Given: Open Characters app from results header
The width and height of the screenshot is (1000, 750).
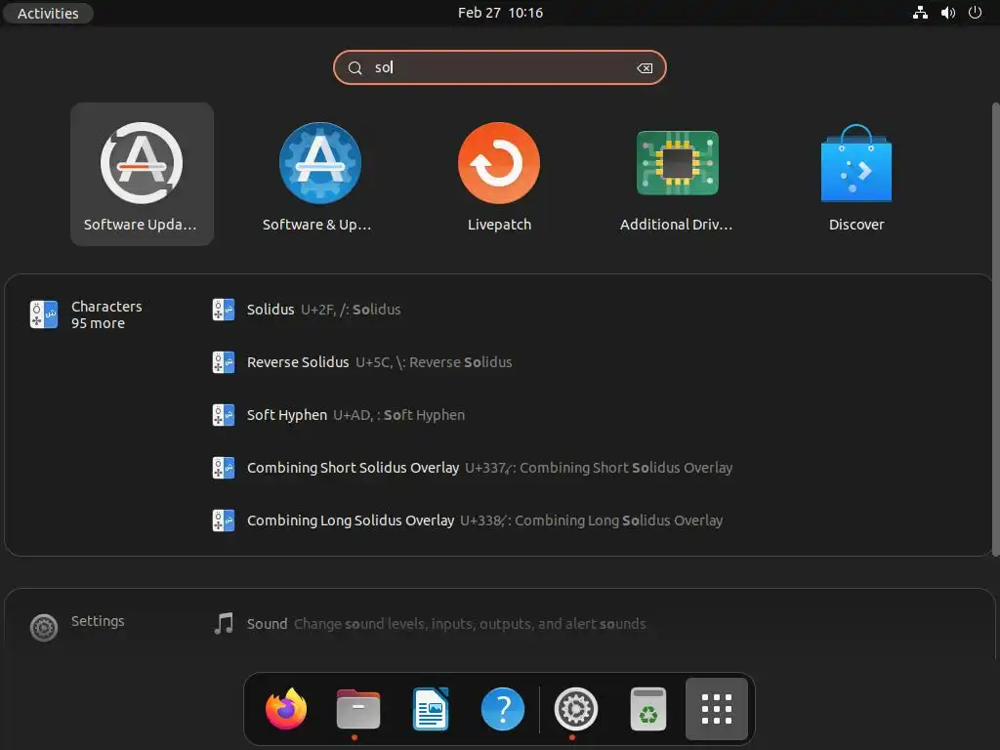Looking at the screenshot, I should [86, 314].
